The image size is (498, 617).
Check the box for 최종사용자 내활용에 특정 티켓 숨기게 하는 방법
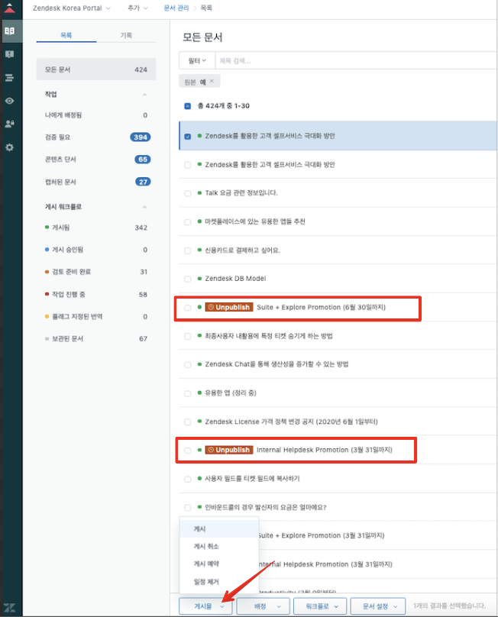click(188, 336)
